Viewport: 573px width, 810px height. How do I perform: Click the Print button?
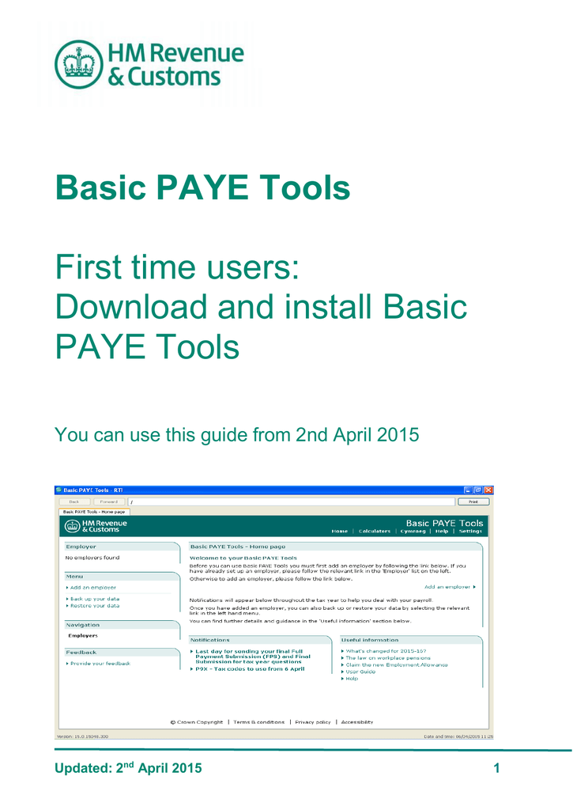click(x=473, y=502)
